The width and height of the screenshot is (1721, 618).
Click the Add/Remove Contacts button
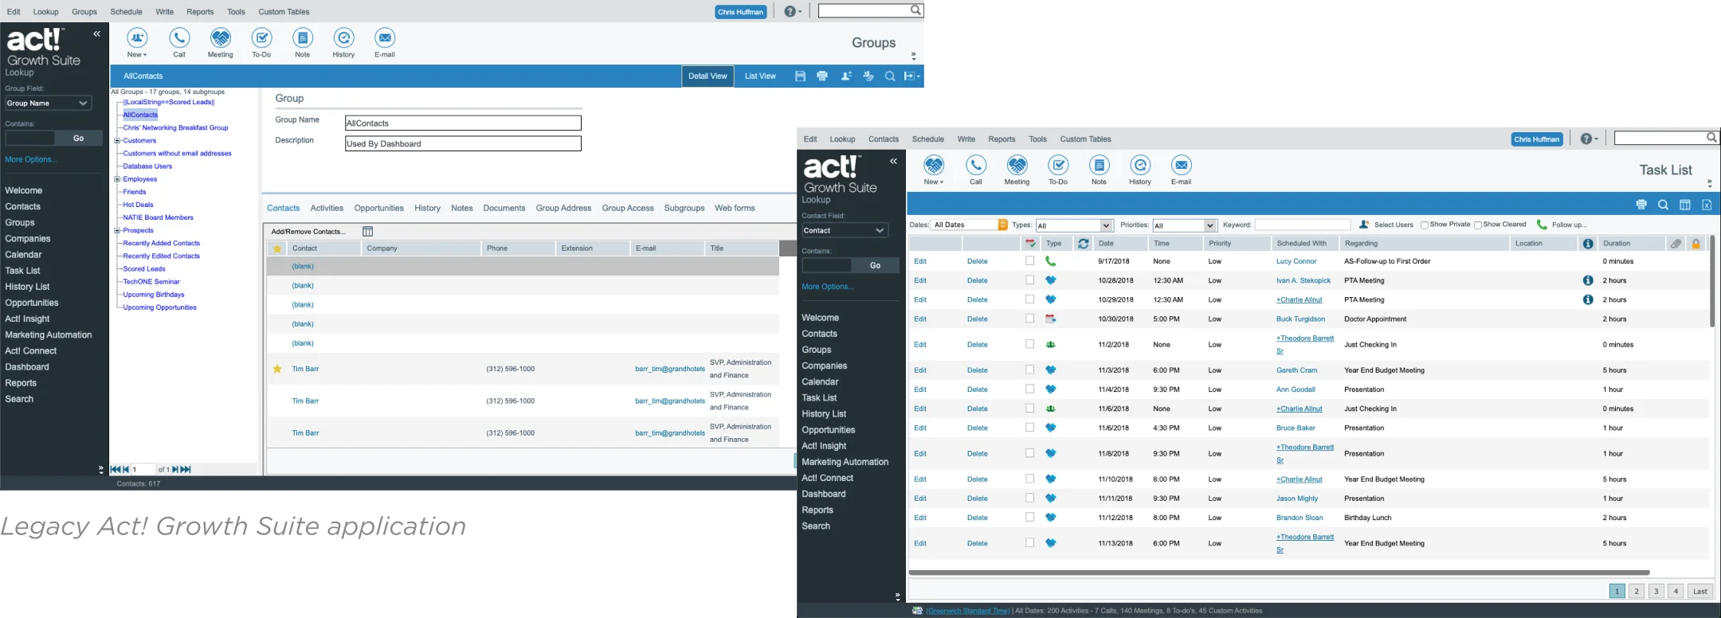308,232
